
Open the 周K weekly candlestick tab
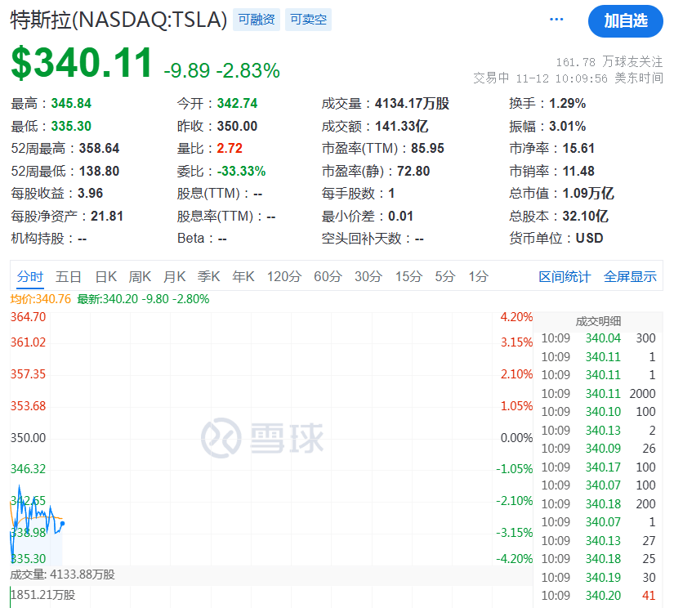pos(141,276)
